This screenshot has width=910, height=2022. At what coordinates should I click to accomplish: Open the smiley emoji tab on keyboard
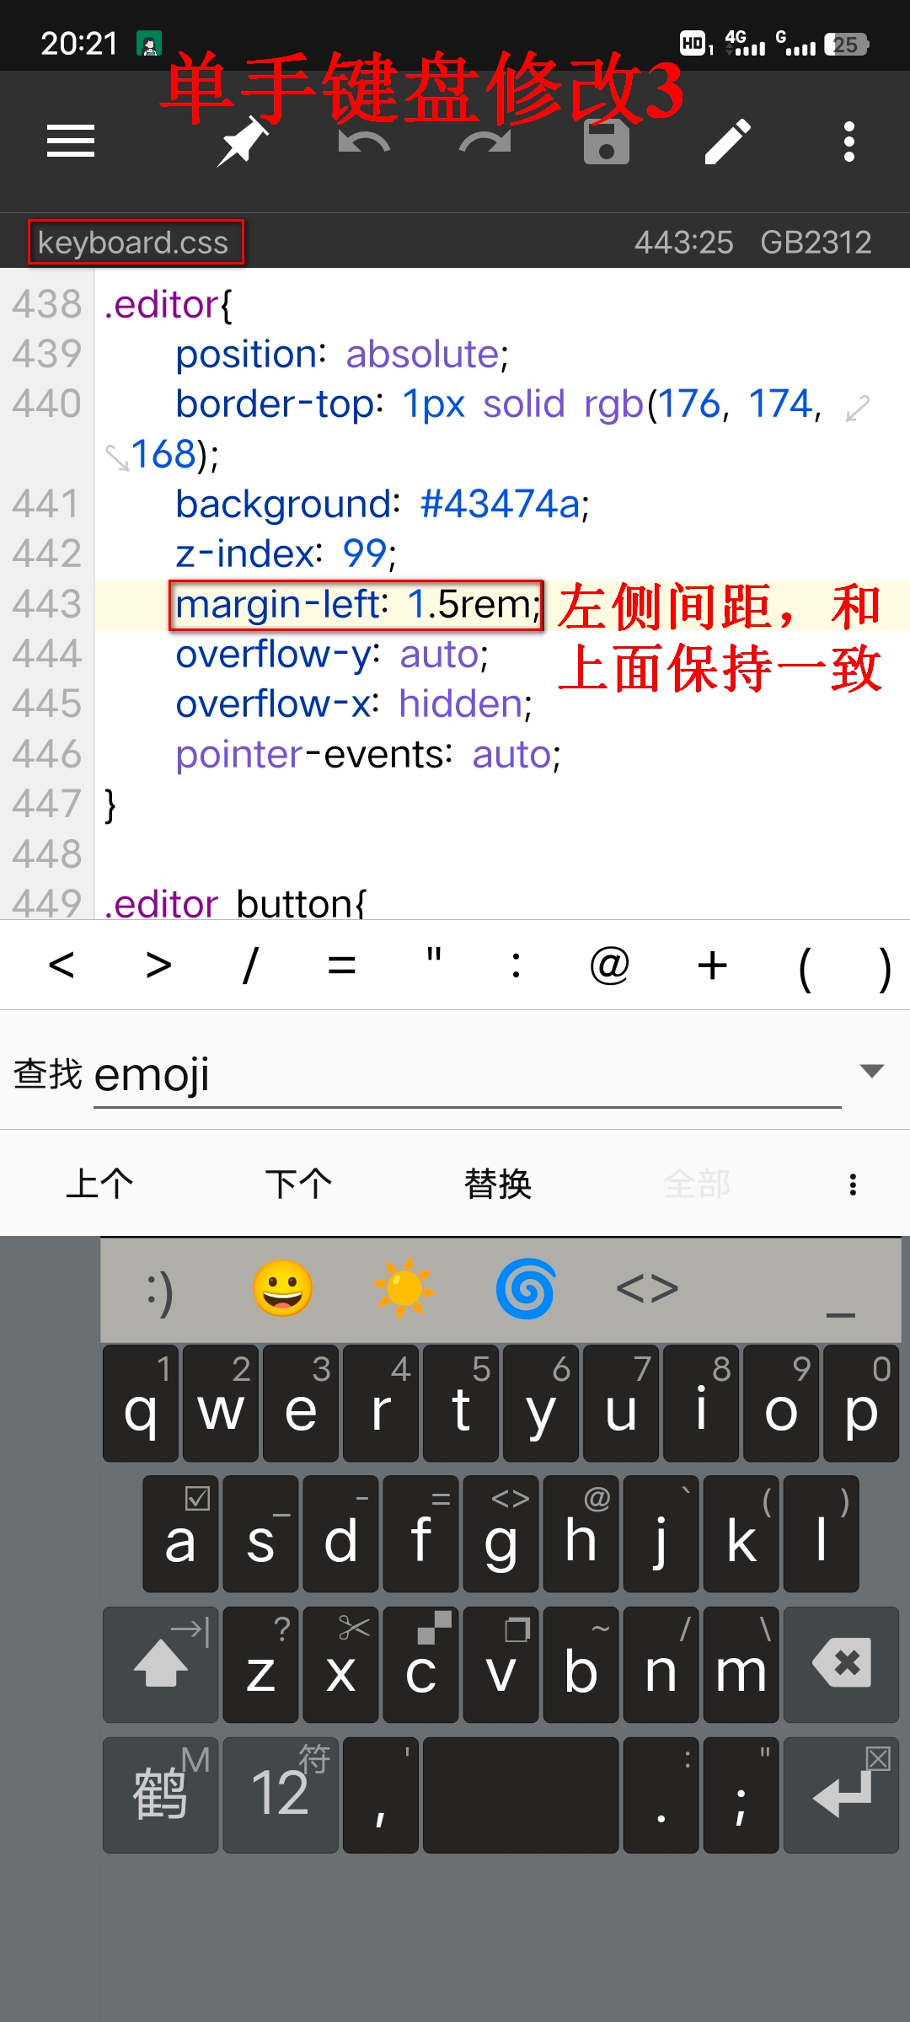pyautogui.click(x=282, y=1289)
